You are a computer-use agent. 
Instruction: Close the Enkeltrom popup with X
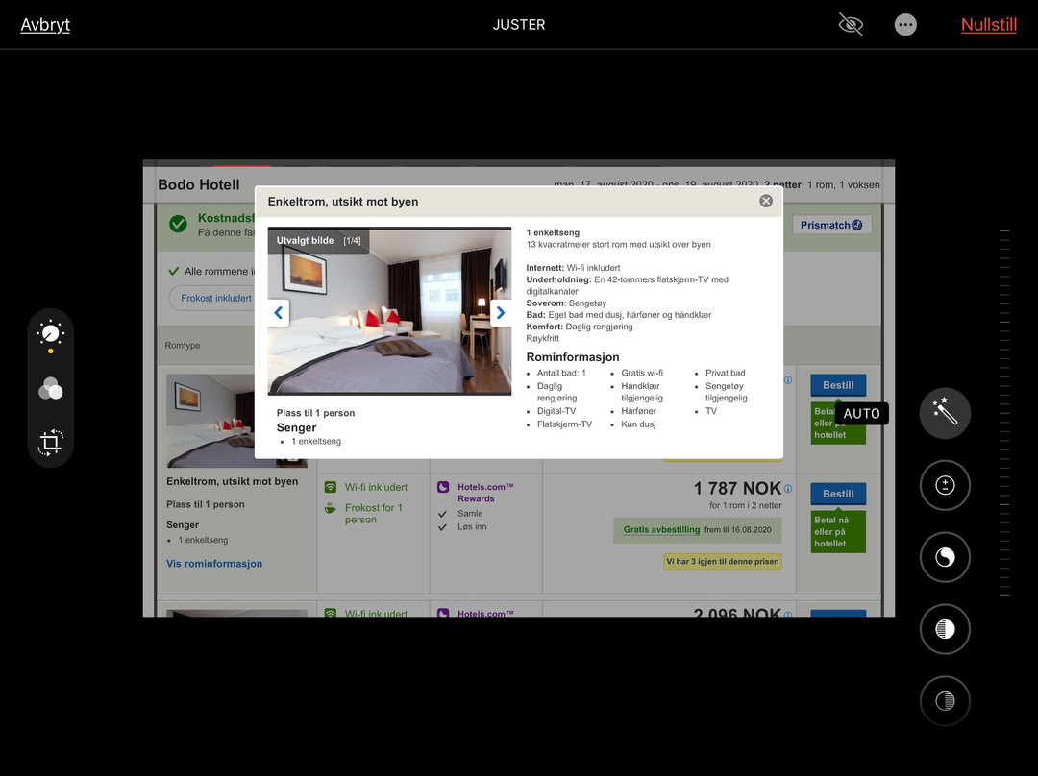766,201
